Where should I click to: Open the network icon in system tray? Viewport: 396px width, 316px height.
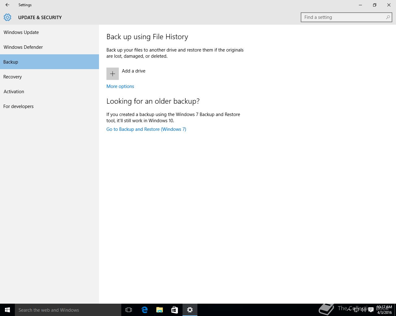(x=356, y=310)
